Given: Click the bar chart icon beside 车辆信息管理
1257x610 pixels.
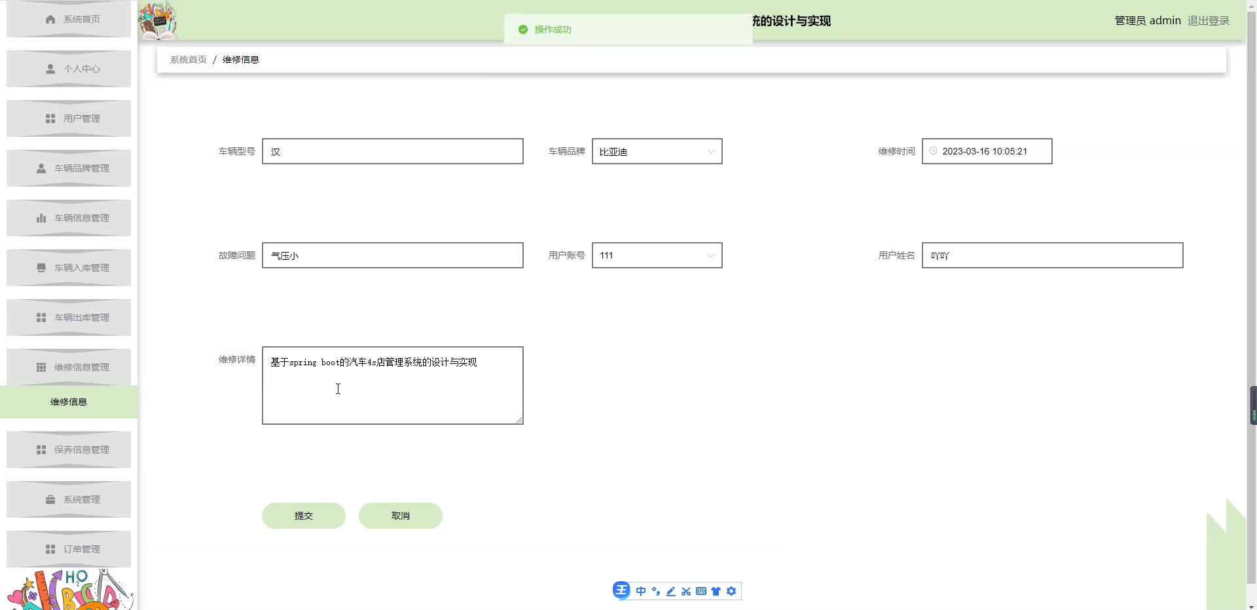Looking at the screenshot, I should tap(40, 217).
